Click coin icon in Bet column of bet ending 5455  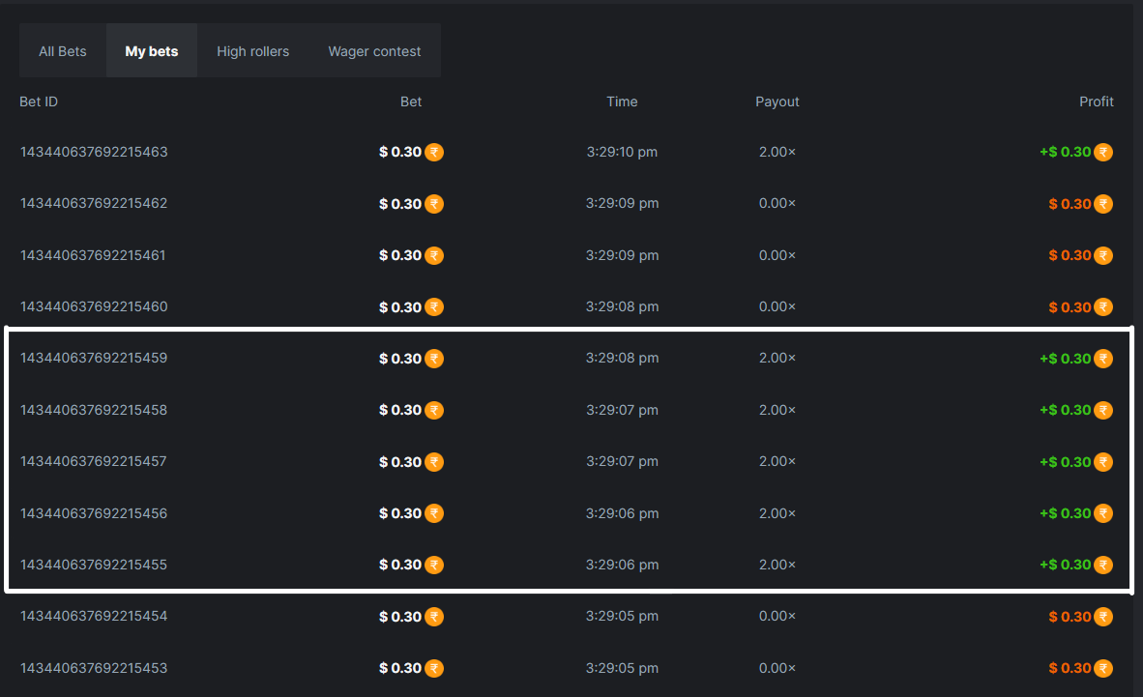point(434,566)
